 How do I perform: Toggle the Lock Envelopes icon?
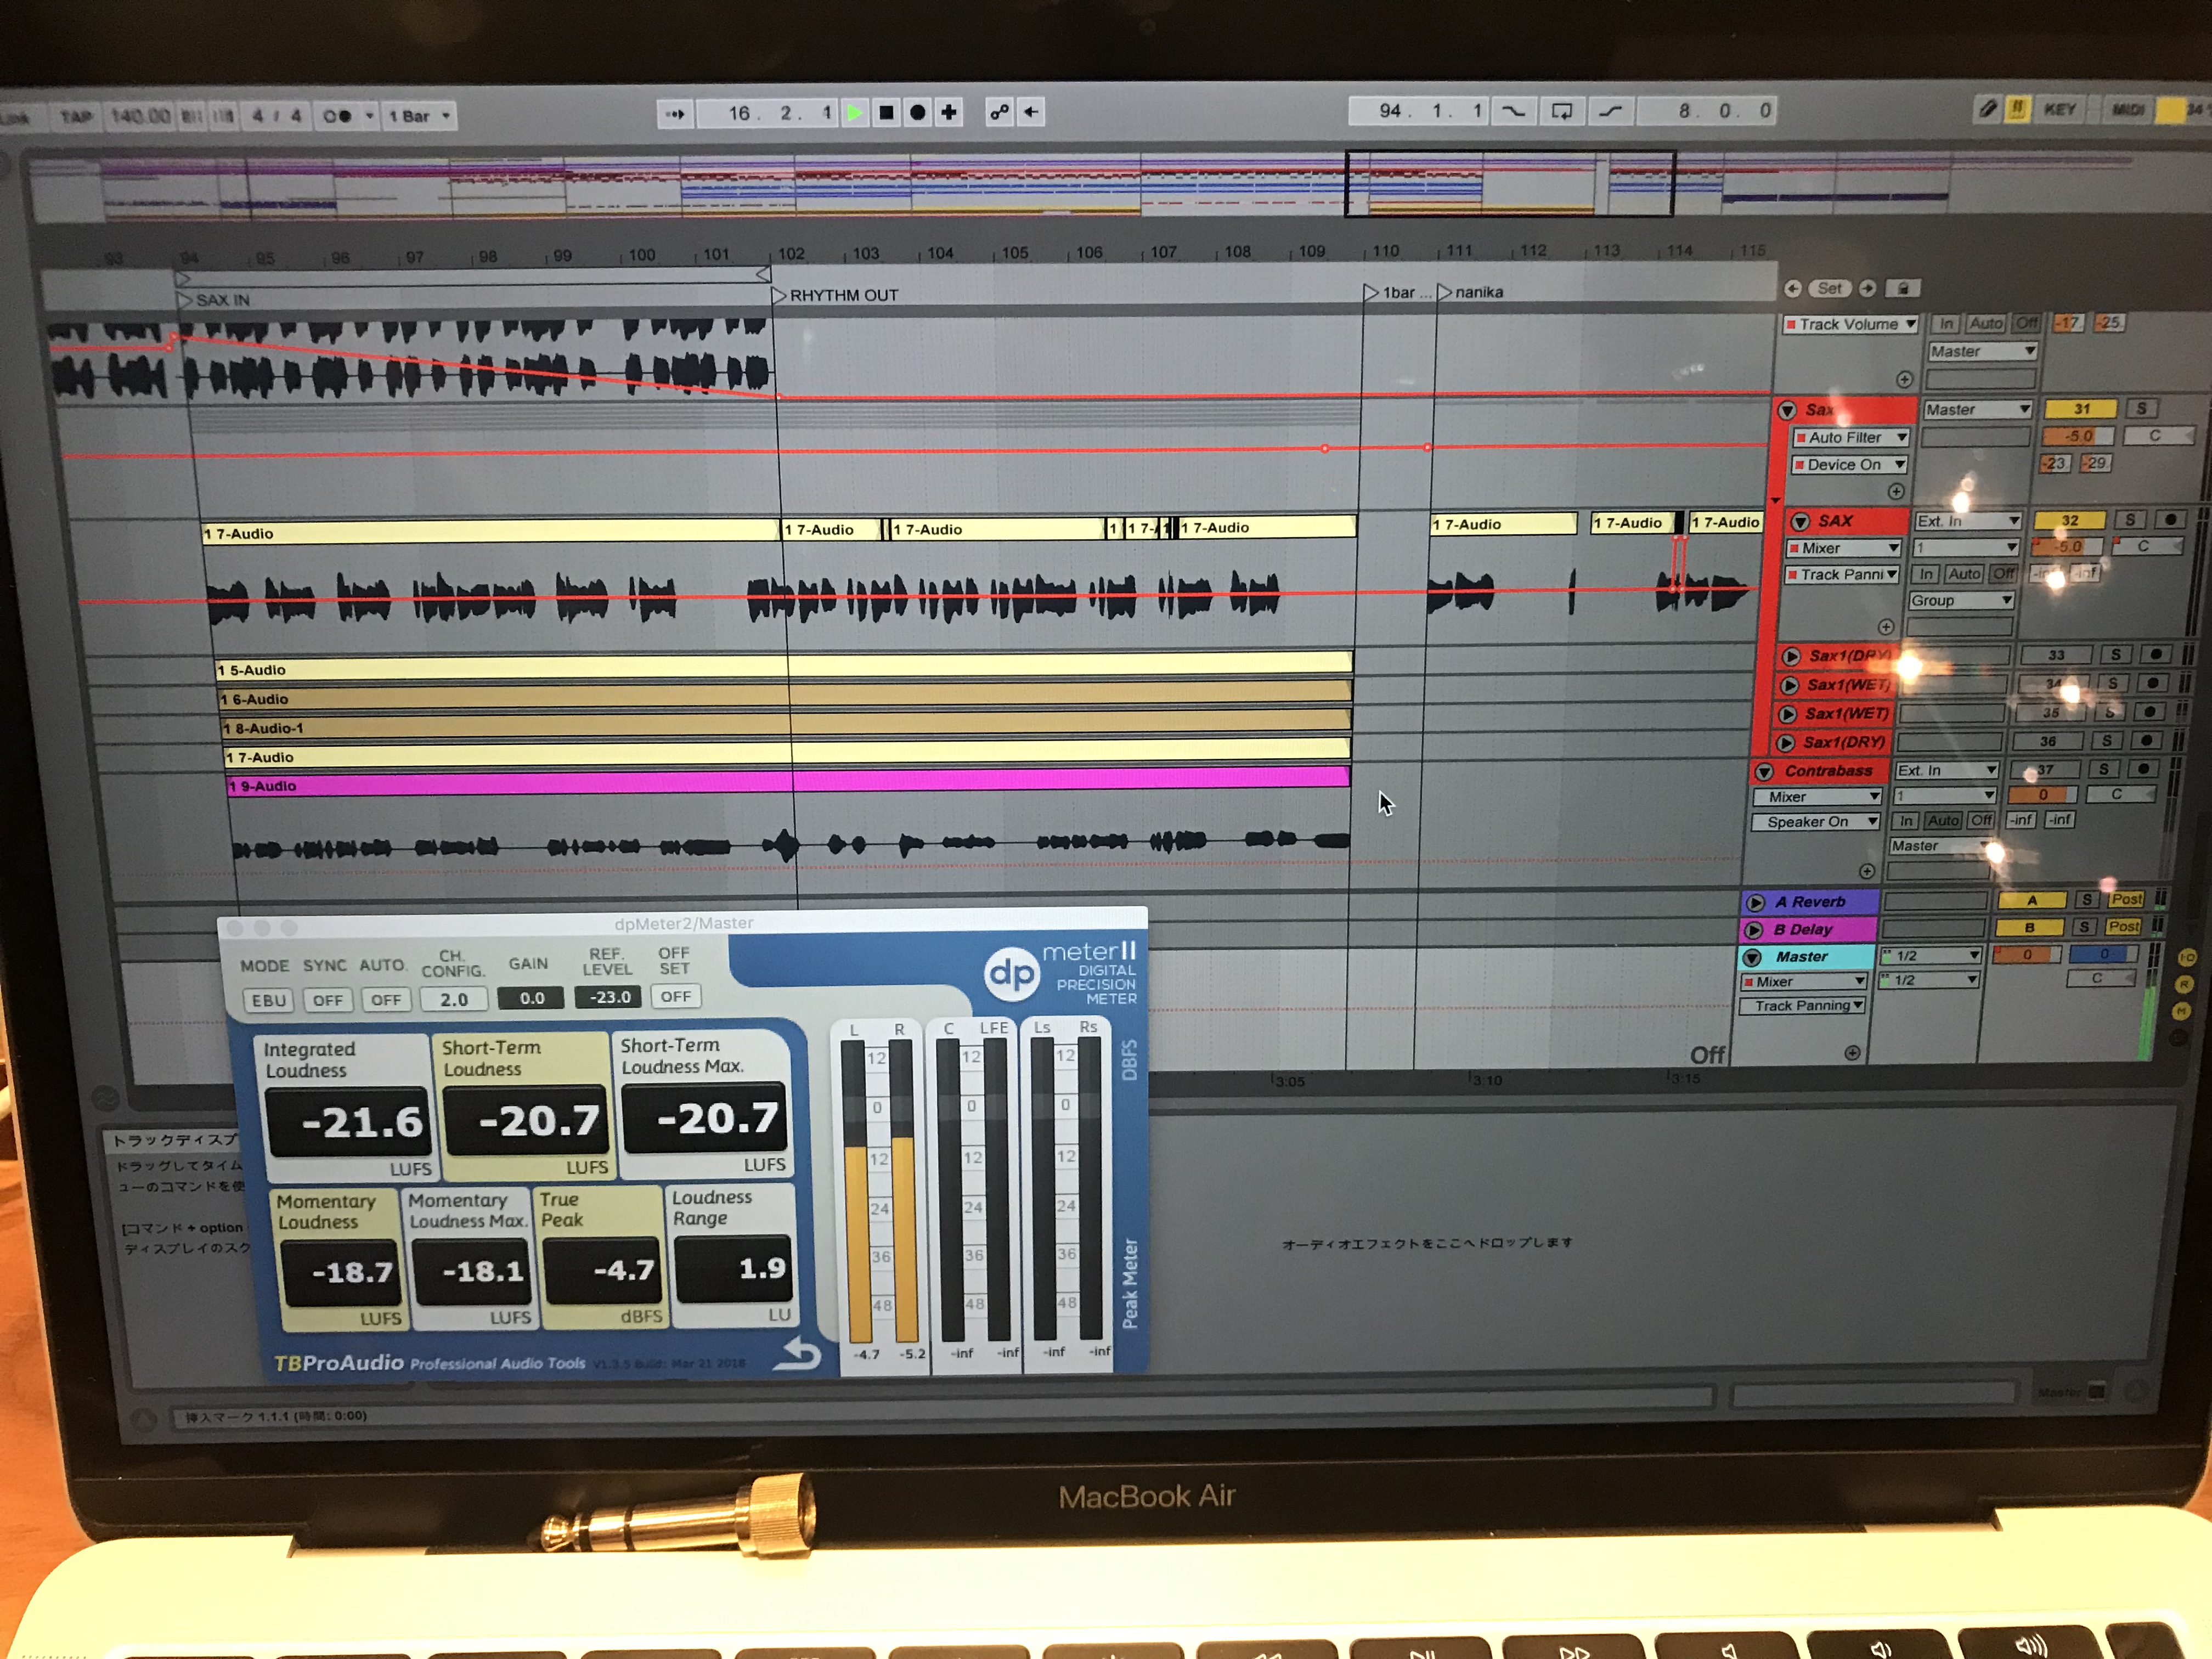click(x=1903, y=289)
